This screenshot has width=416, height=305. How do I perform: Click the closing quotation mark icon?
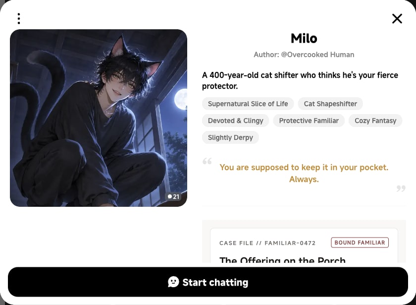point(401,188)
